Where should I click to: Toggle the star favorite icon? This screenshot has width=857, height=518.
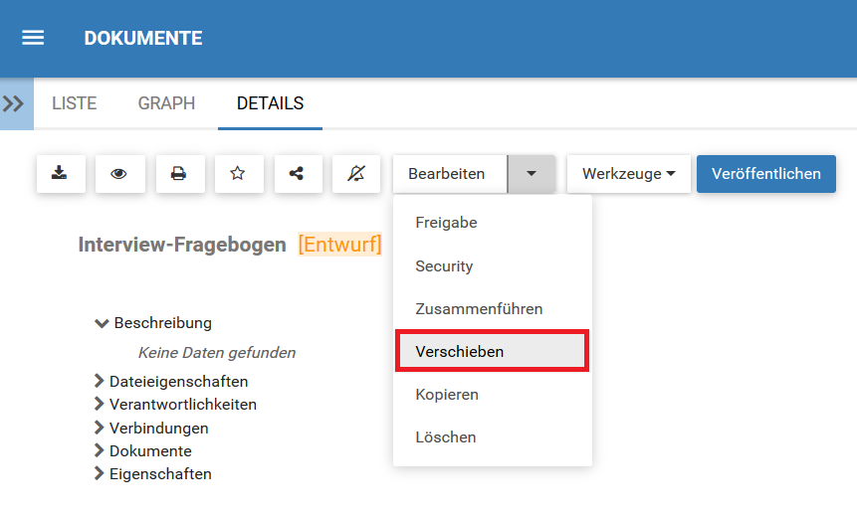coord(238,174)
